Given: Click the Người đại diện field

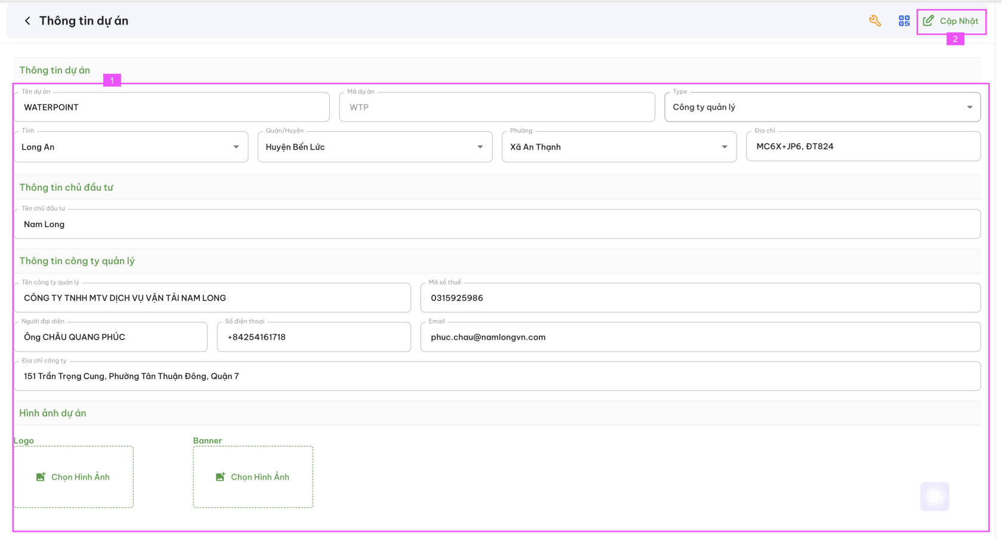Looking at the screenshot, I should point(111,337).
